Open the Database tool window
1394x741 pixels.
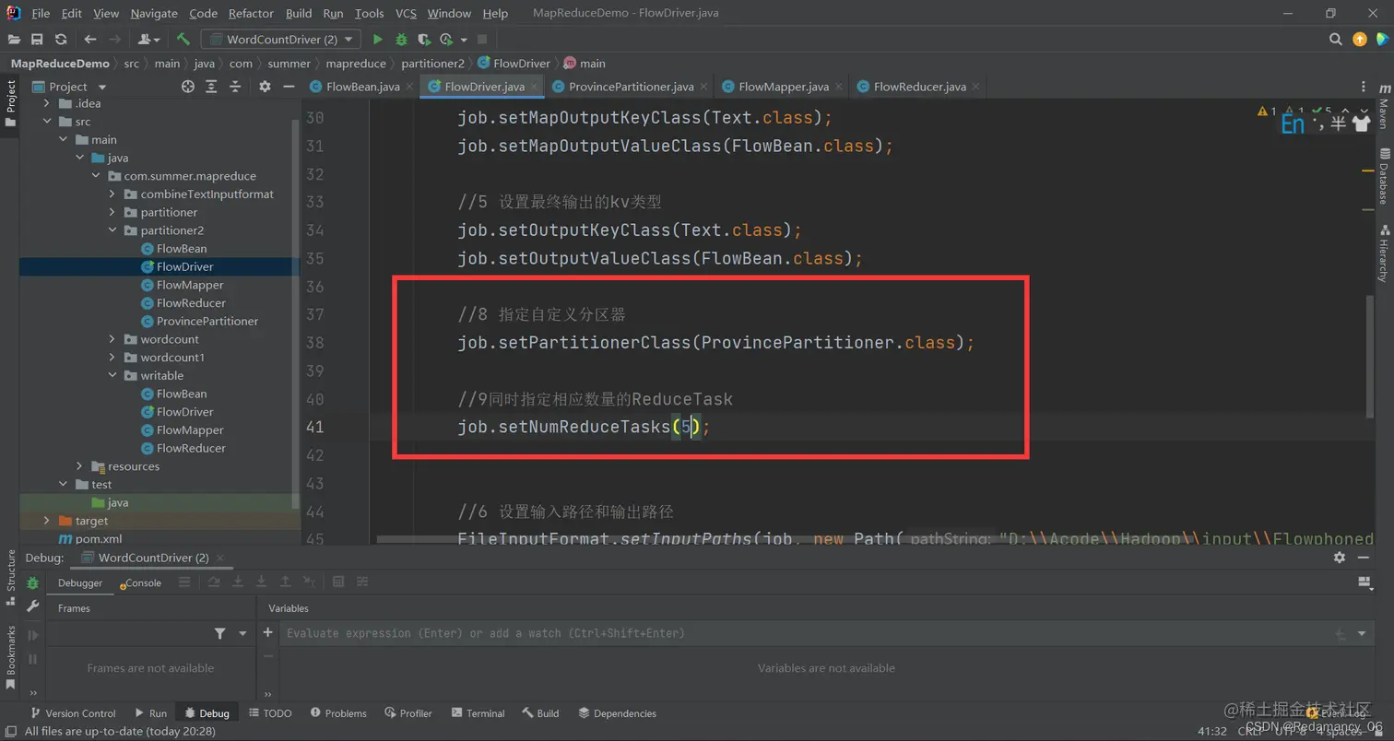tap(1384, 176)
